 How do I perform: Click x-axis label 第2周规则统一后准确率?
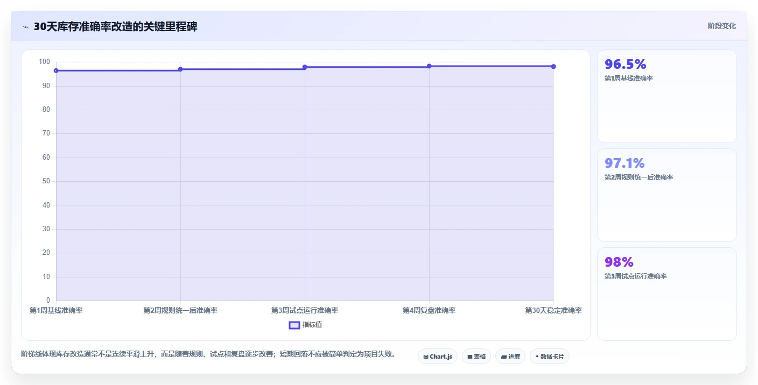(x=180, y=310)
